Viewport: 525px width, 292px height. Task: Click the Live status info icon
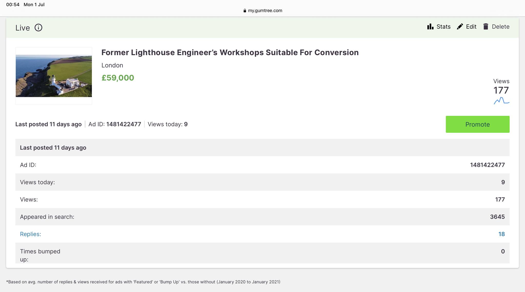pyautogui.click(x=38, y=28)
